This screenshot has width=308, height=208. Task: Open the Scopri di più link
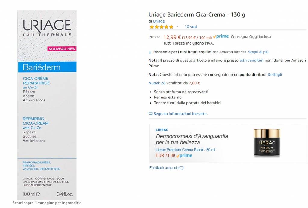click(258, 52)
